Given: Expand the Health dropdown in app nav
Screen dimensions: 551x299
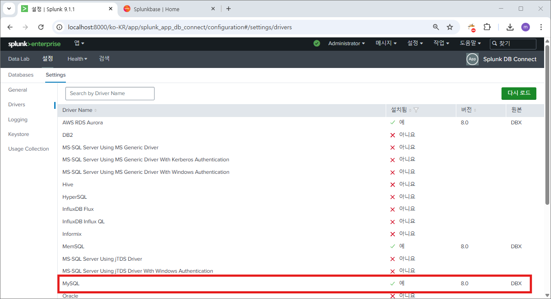Looking at the screenshot, I should 77,59.
